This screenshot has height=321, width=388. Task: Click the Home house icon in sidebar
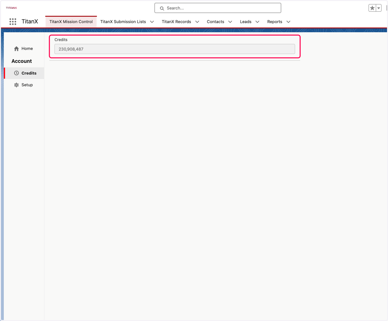pyautogui.click(x=16, y=49)
